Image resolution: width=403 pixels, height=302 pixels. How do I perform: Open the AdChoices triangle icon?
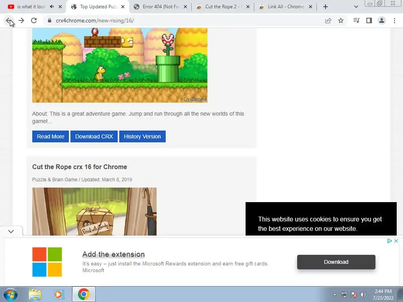(389, 241)
